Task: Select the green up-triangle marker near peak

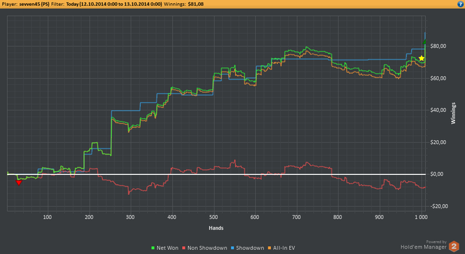Action: tap(424, 42)
